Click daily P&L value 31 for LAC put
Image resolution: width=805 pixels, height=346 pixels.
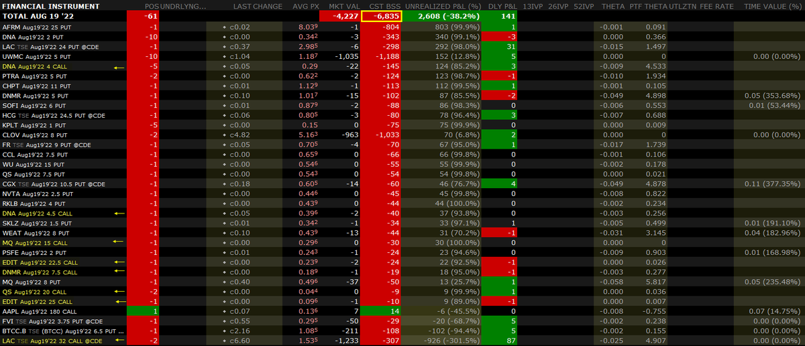500,47
